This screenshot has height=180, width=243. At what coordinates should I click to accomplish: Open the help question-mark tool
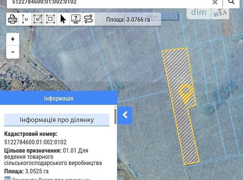click(76, 19)
